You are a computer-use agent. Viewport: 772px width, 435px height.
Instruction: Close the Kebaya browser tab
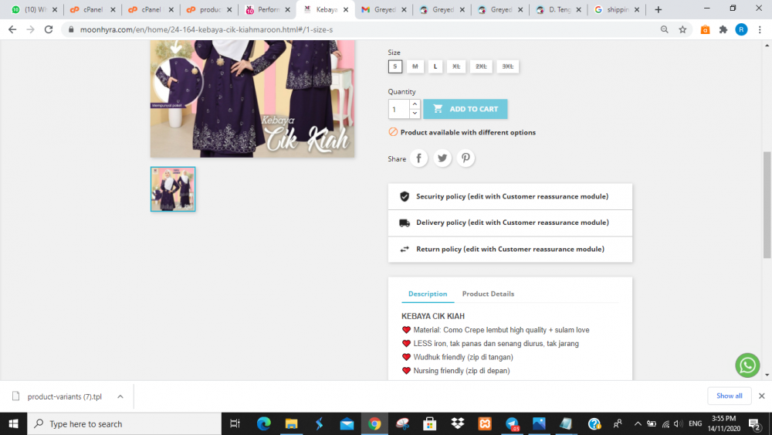point(346,9)
